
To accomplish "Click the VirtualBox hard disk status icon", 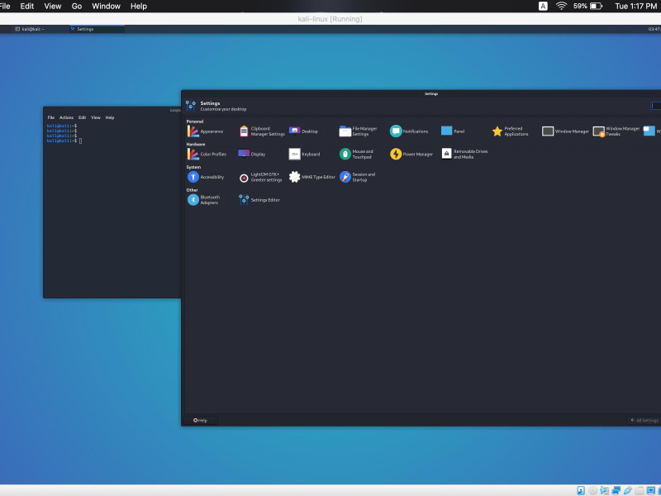I will click(581, 490).
